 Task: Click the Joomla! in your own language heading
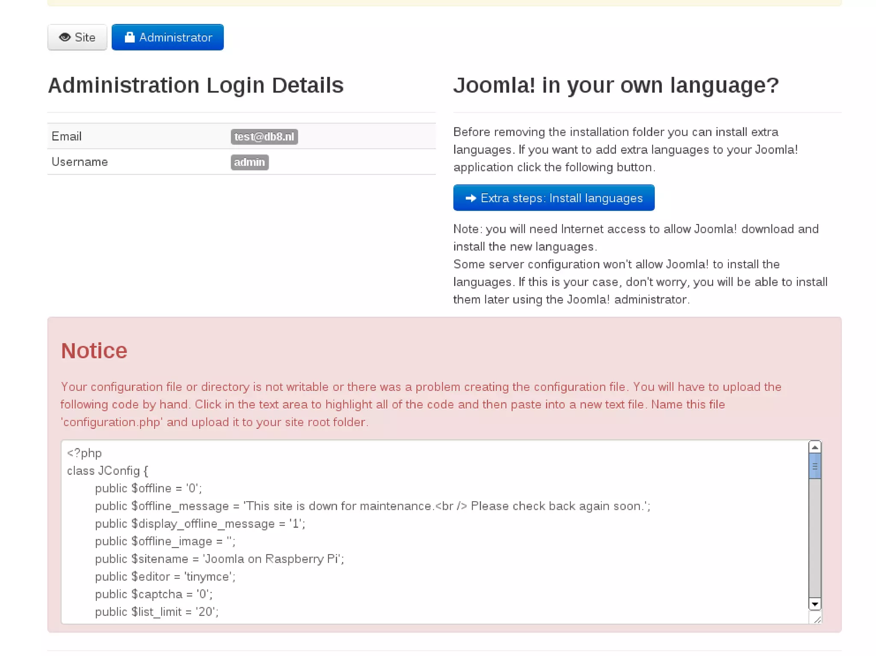point(616,85)
